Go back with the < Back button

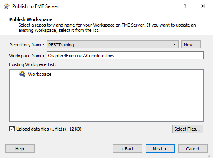(x=127, y=149)
